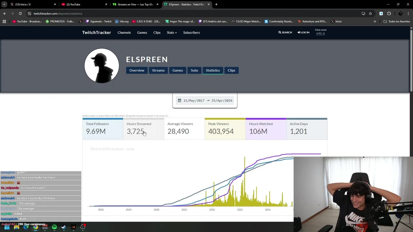413x232 pixels.
Task: Toggle Average Viewers on the chart
Action: tap(184, 129)
